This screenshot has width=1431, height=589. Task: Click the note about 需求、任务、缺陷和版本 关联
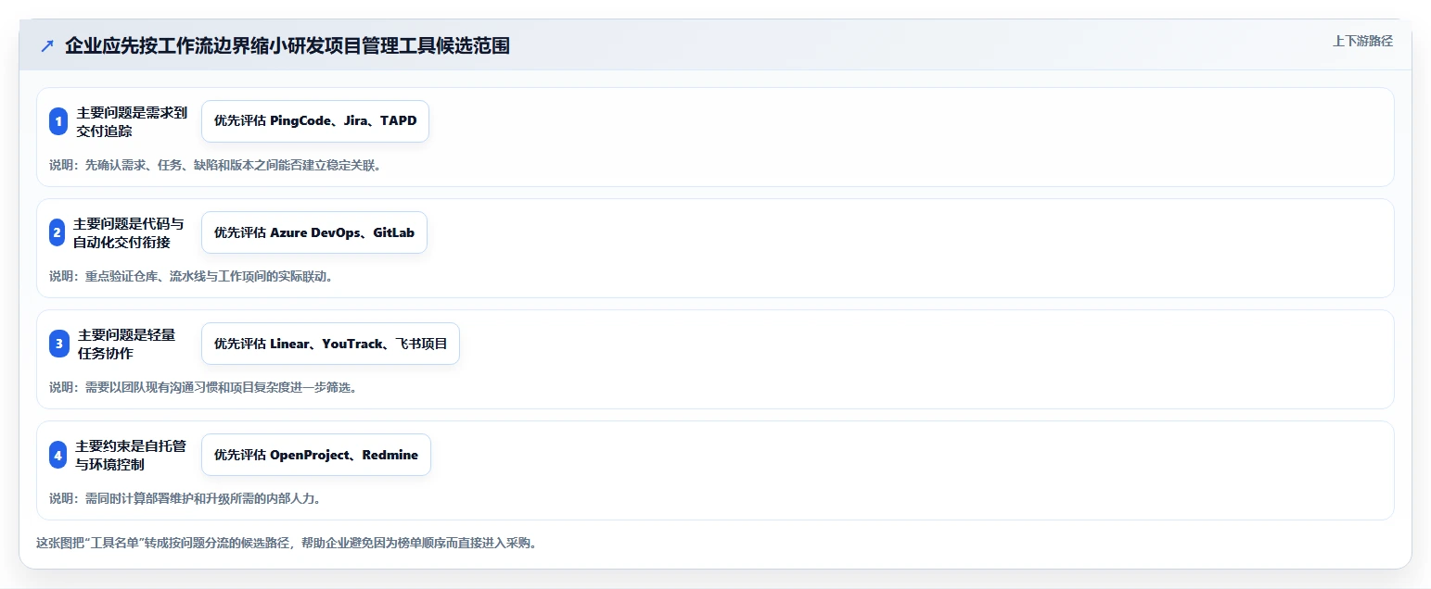(215, 165)
